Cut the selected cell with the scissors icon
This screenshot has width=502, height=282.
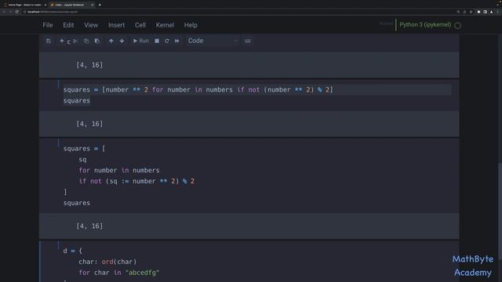tap(75, 41)
